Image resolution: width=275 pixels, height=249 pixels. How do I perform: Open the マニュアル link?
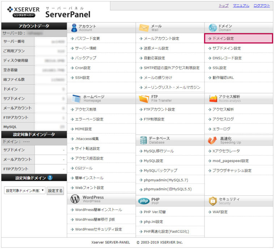241,6
